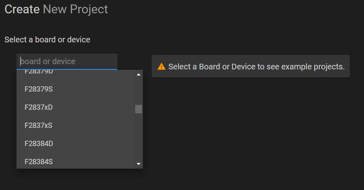Image resolution: width=364 pixels, height=190 pixels.
Task: Select the F2837xS list entry
Action: pos(38,125)
